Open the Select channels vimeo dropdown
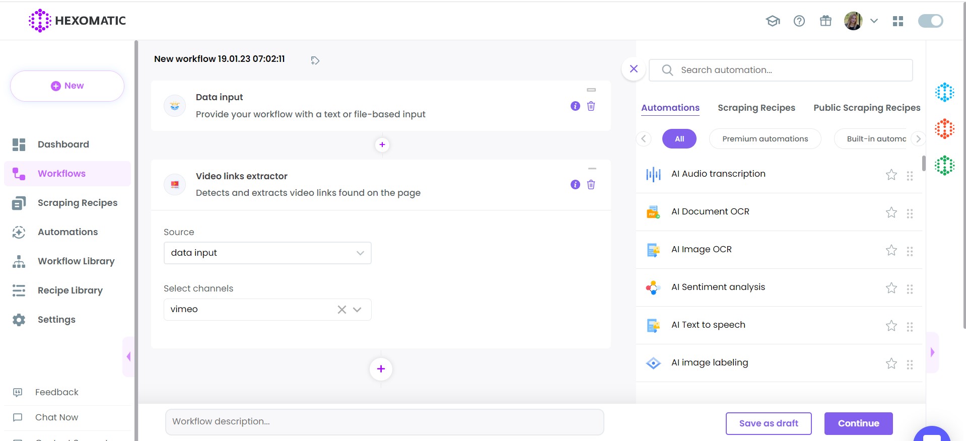Viewport: 966px width, 441px height. (357, 310)
